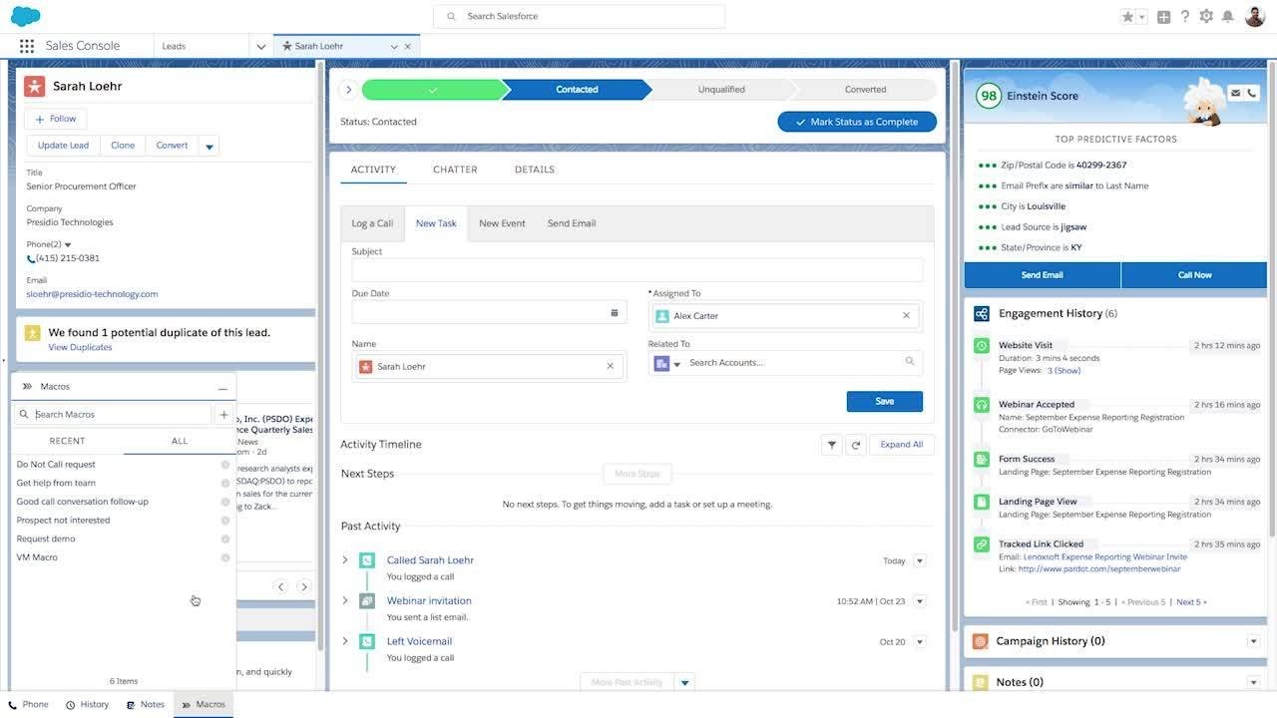Click the Follow button
The image size is (1277, 718).
[x=55, y=119]
